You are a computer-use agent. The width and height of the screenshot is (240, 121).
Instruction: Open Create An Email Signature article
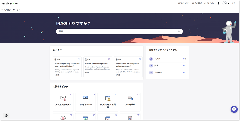point(96,64)
